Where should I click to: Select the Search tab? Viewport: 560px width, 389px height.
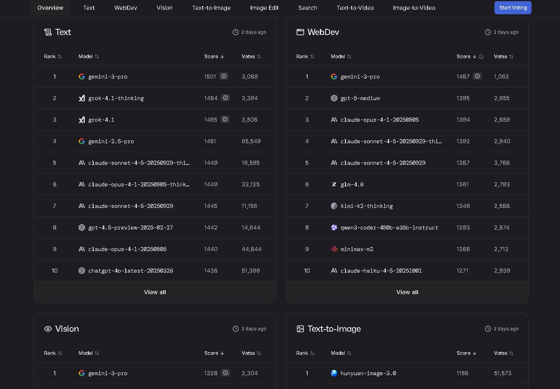[308, 8]
